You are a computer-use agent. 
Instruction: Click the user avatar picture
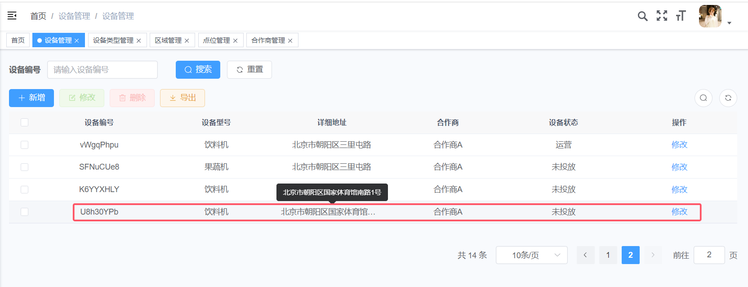tap(710, 16)
